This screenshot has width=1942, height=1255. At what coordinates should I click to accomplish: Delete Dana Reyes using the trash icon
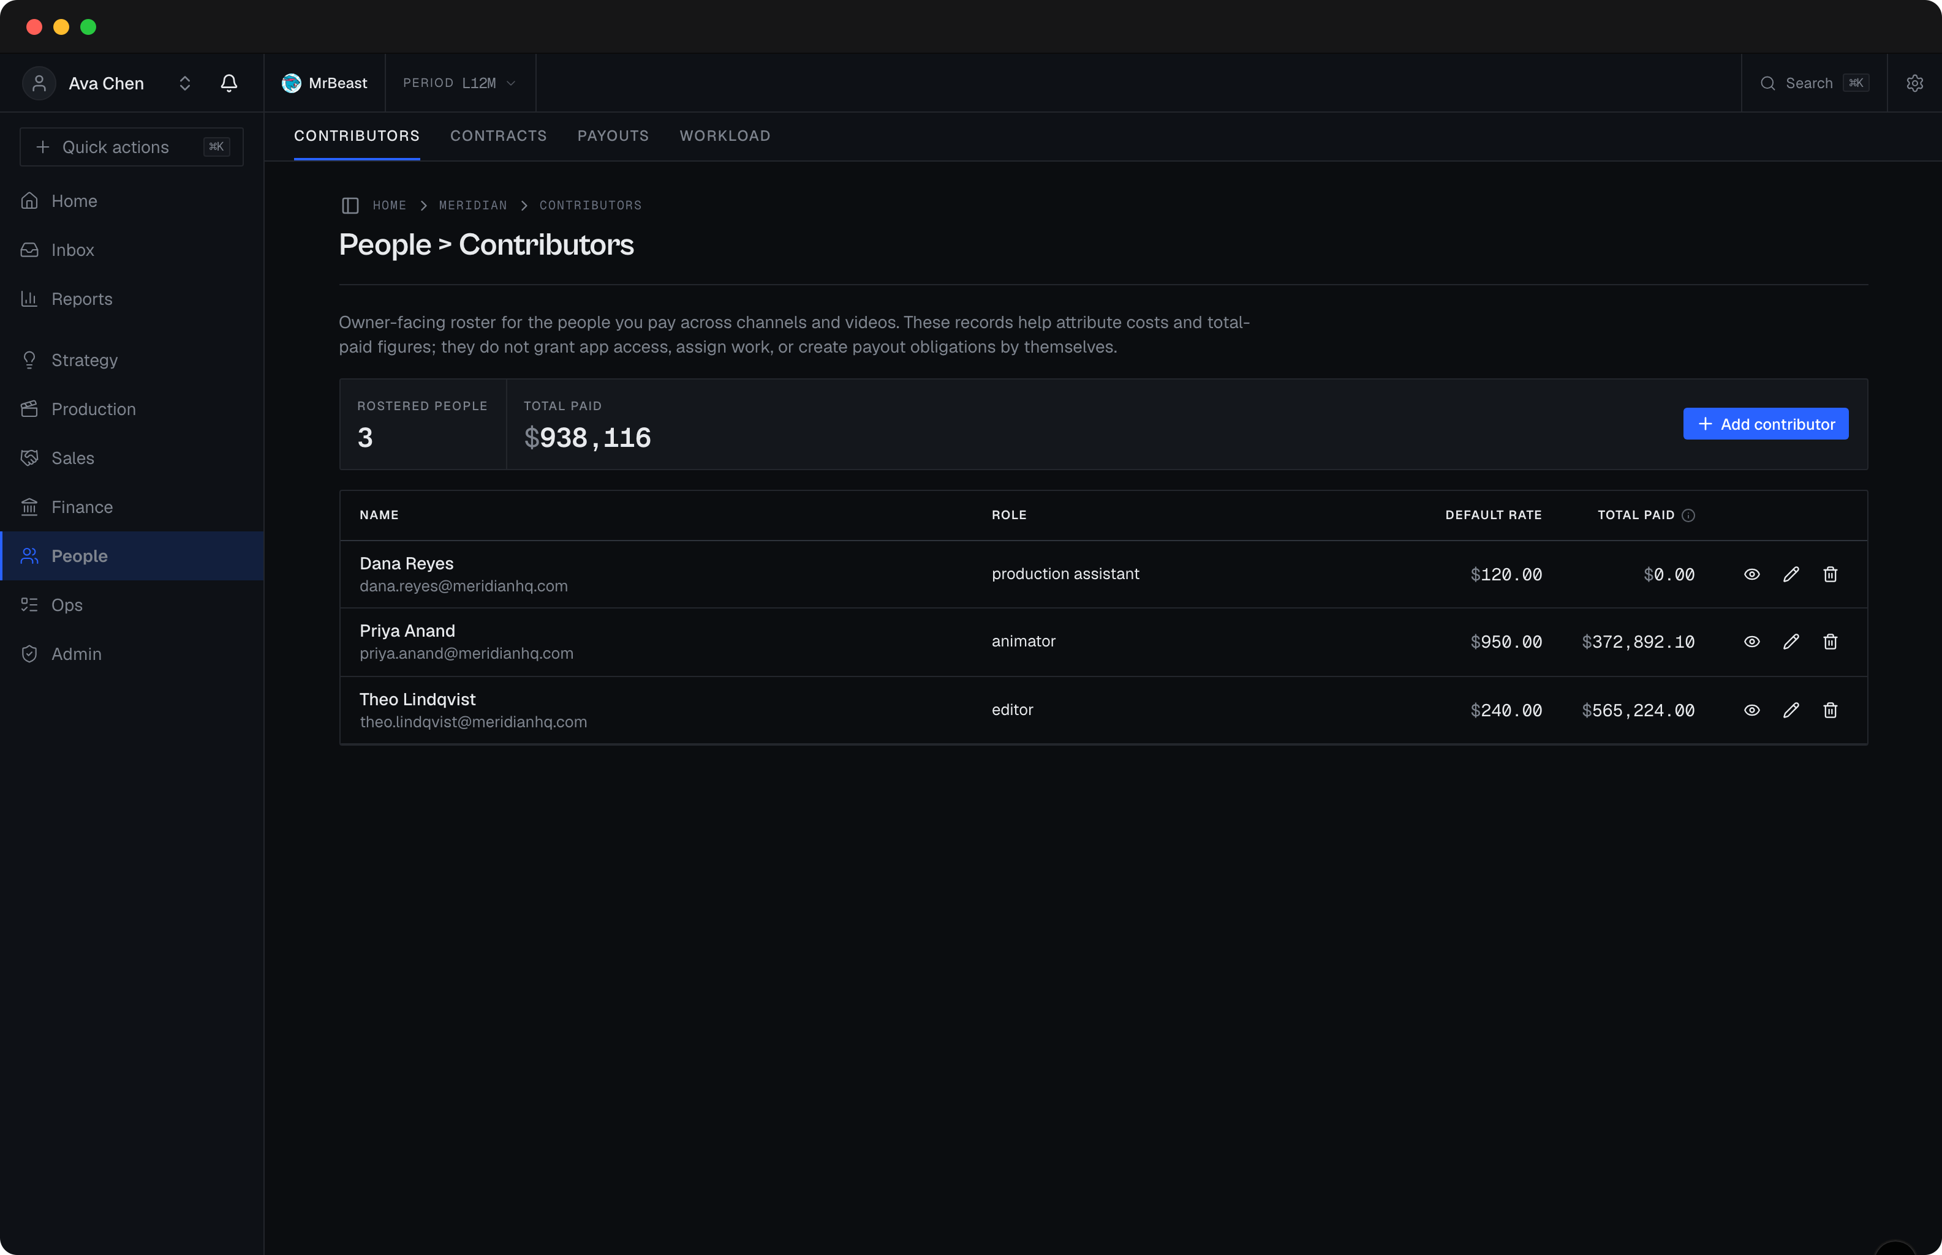1831,574
